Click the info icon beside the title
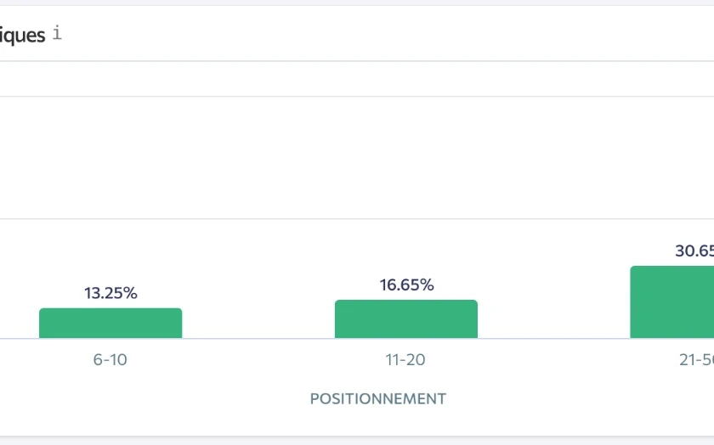The width and height of the screenshot is (714, 445). point(57,35)
